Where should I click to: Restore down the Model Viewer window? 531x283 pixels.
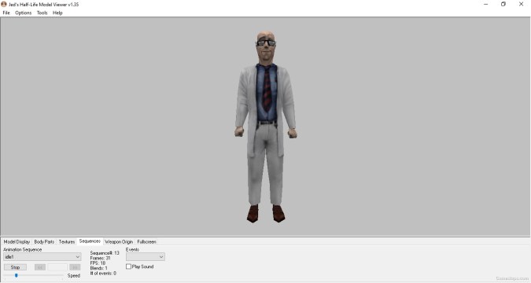(x=503, y=5)
